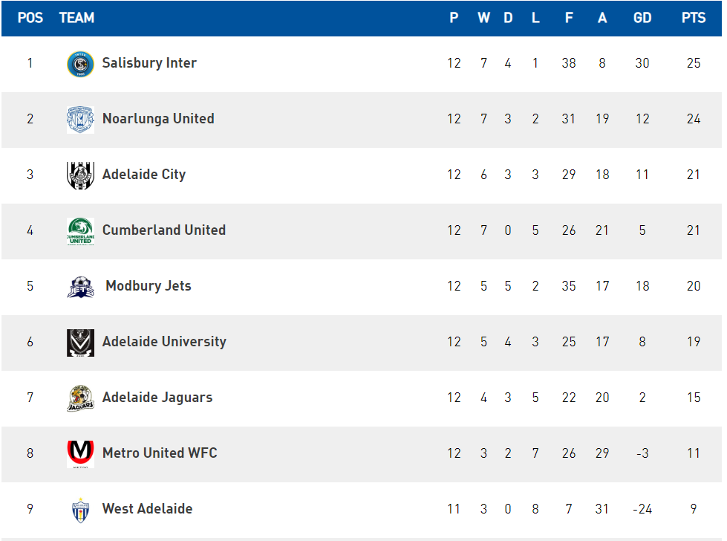727x541 pixels.
Task: Click the Salisbury Inter club logo
Action: [x=80, y=64]
